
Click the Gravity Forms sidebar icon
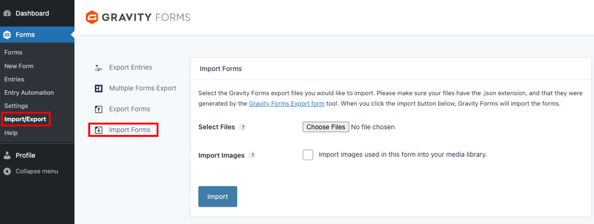click(x=7, y=34)
